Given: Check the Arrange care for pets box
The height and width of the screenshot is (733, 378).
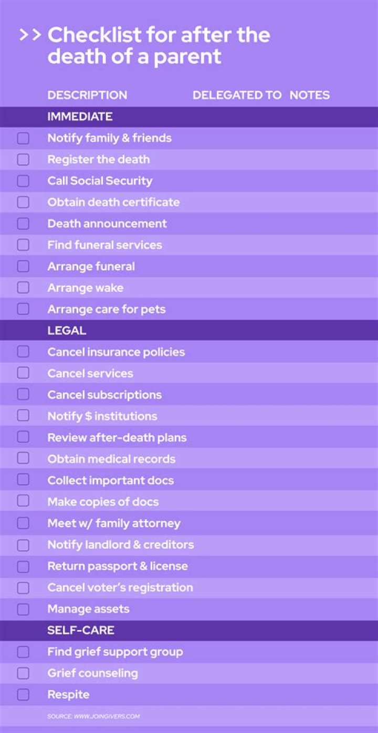Looking at the screenshot, I should point(23,309).
